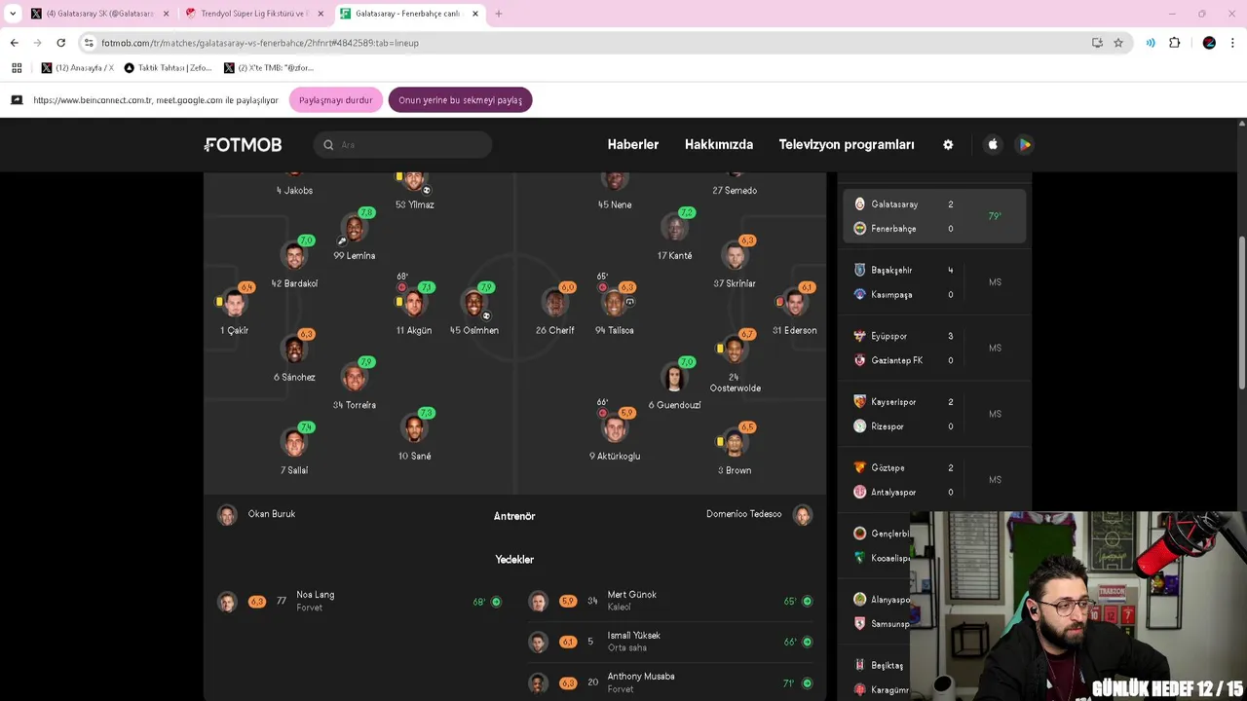Click Noa Lang substitute avatar
Screen dimensions: 1247x701
point(227,602)
